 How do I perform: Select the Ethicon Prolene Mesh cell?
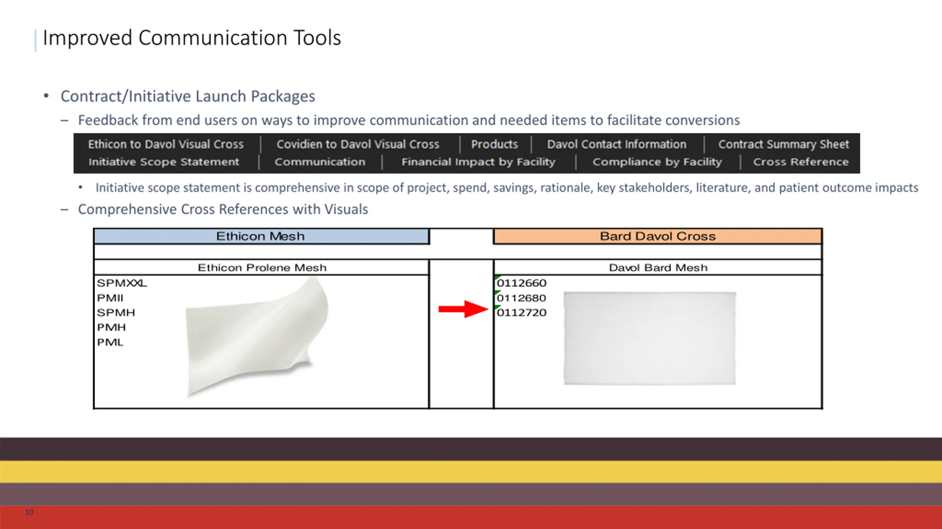[x=262, y=267]
